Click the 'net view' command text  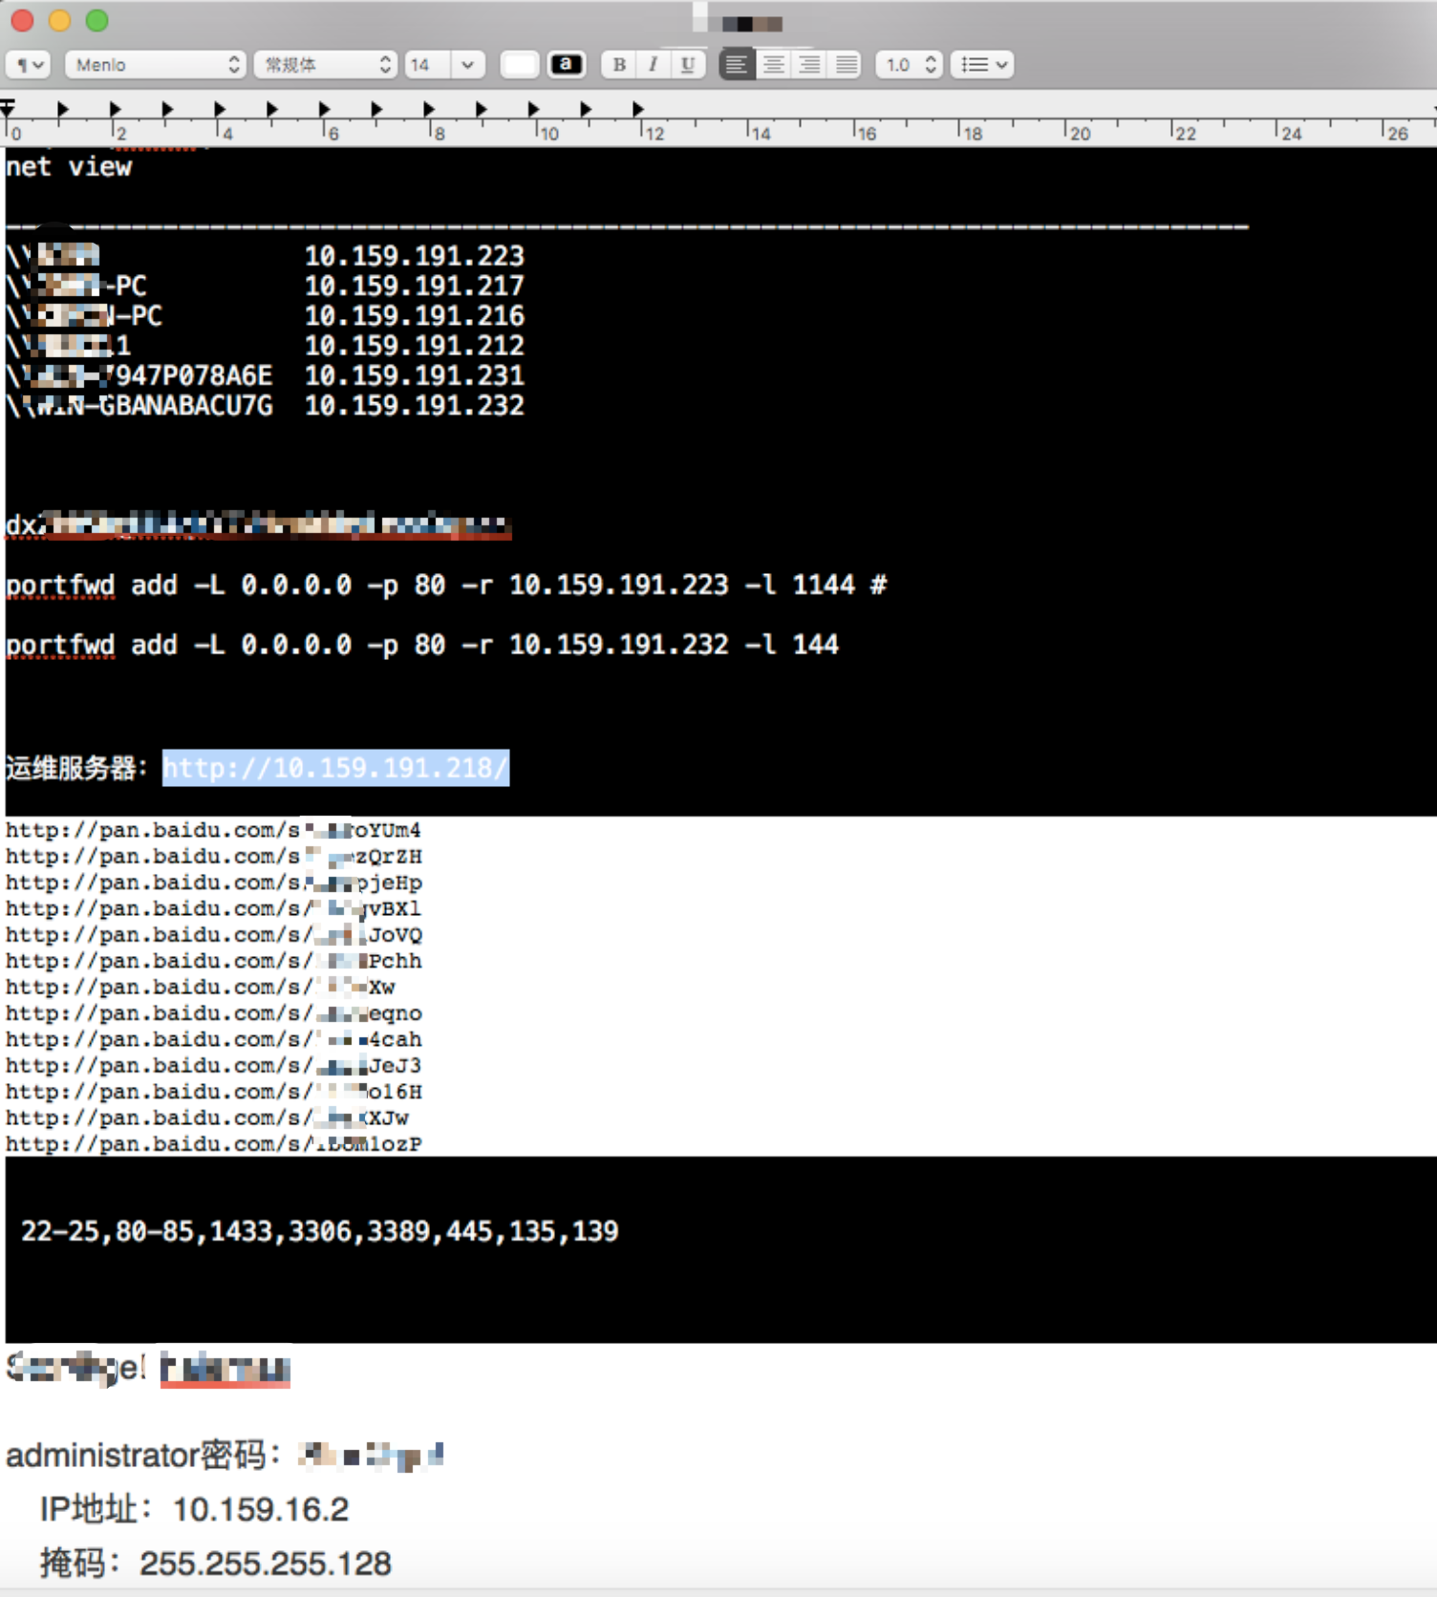[69, 167]
